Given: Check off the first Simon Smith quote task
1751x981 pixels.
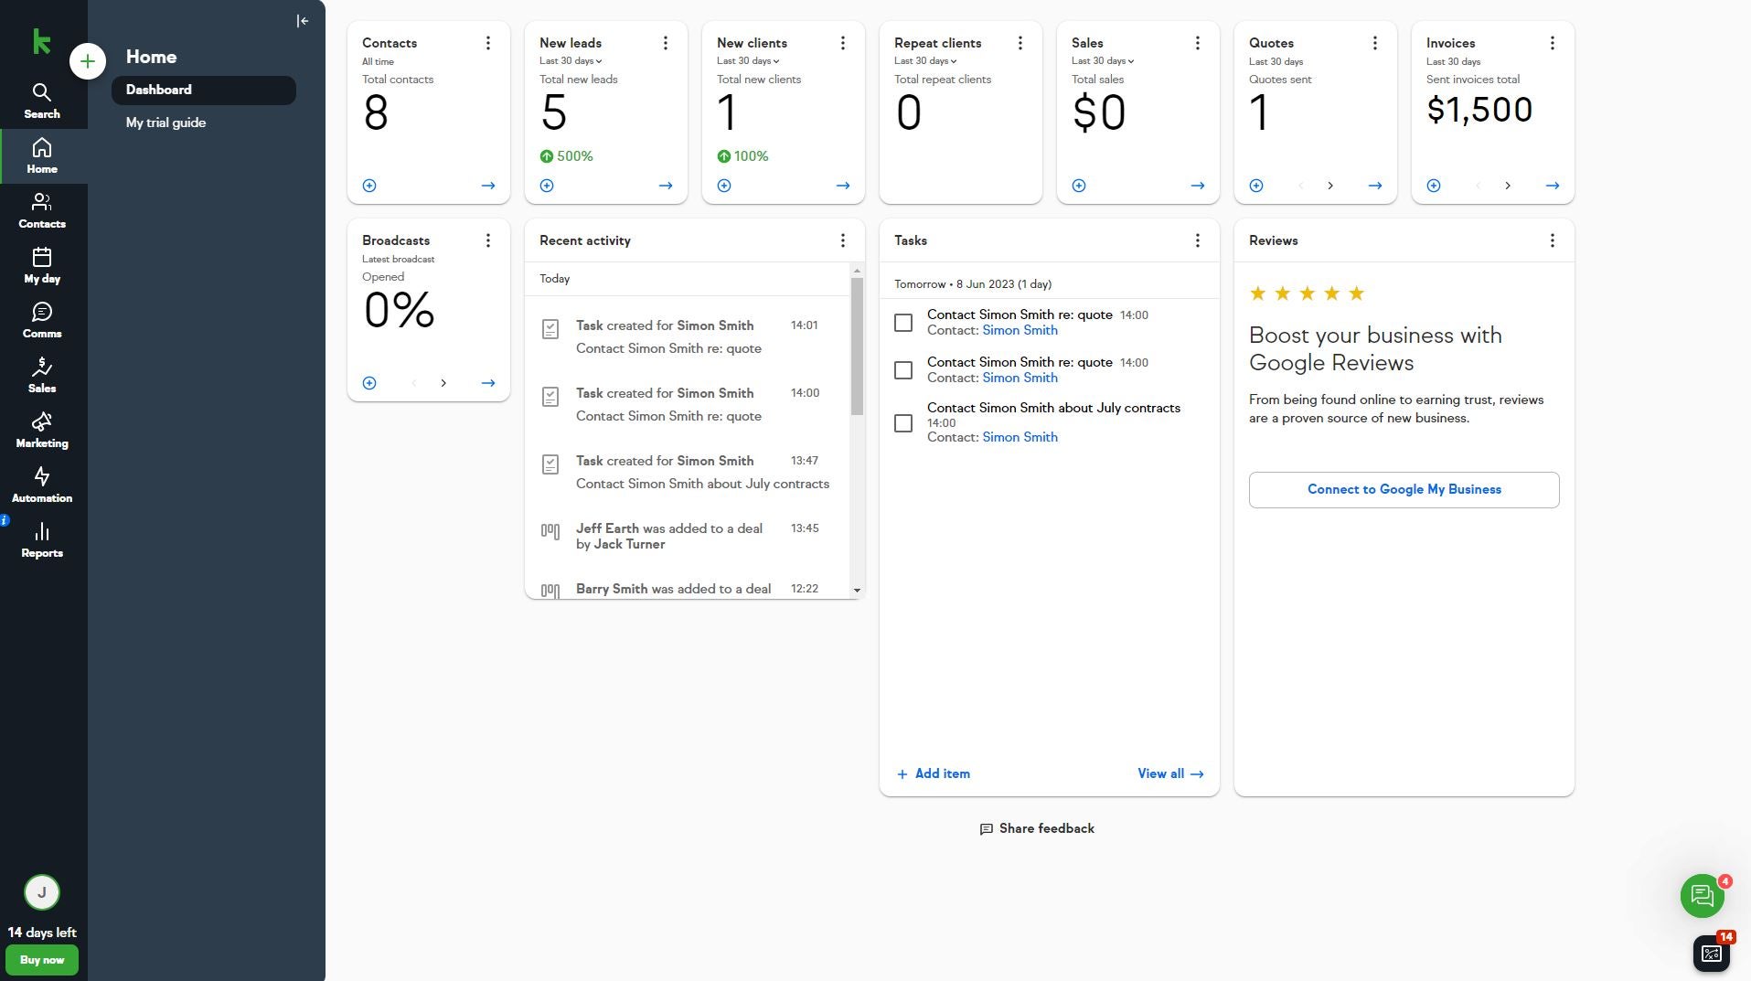Looking at the screenshot, I should [903, 323].
